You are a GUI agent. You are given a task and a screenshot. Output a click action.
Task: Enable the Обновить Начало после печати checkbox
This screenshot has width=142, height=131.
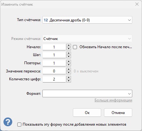(x=75, y=47)
